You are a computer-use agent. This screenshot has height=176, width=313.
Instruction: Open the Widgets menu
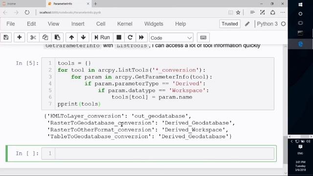[x=154, y=24]
